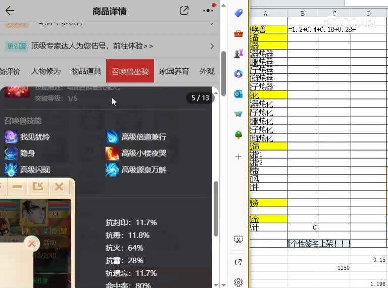Select the 高级源泉万斛 skill icon

[x=112, y=169]
